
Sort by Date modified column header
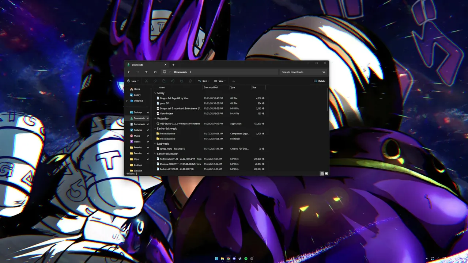216,87
